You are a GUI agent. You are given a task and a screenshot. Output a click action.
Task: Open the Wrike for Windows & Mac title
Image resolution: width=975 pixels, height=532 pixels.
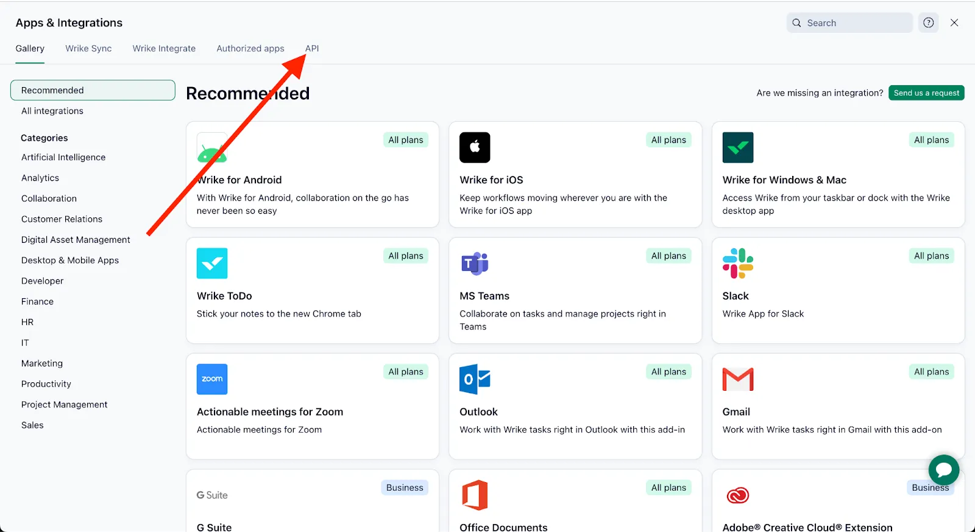click(x=784, y=180)
